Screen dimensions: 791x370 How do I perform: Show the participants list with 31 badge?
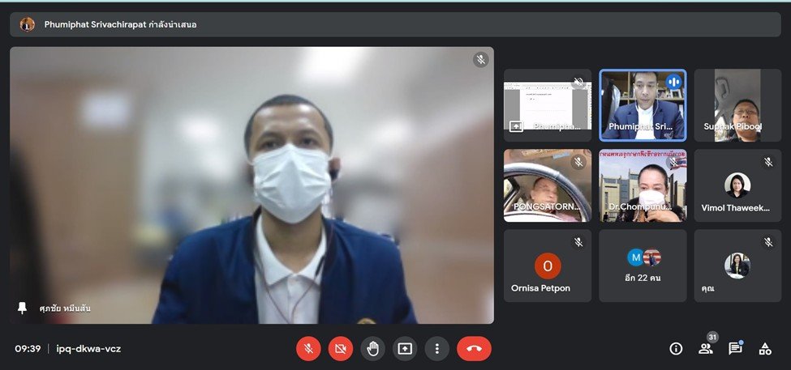pyautogui.click(x=705, y=349)
